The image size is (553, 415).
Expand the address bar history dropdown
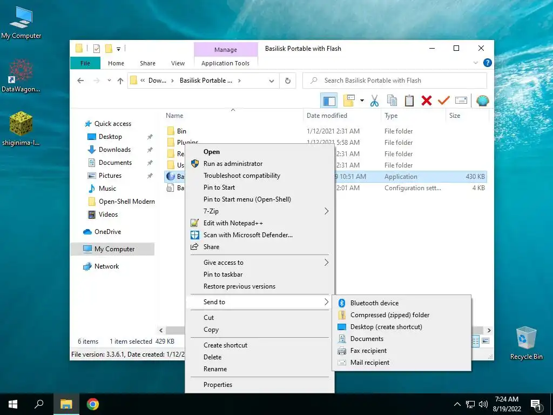pos(272,81)
